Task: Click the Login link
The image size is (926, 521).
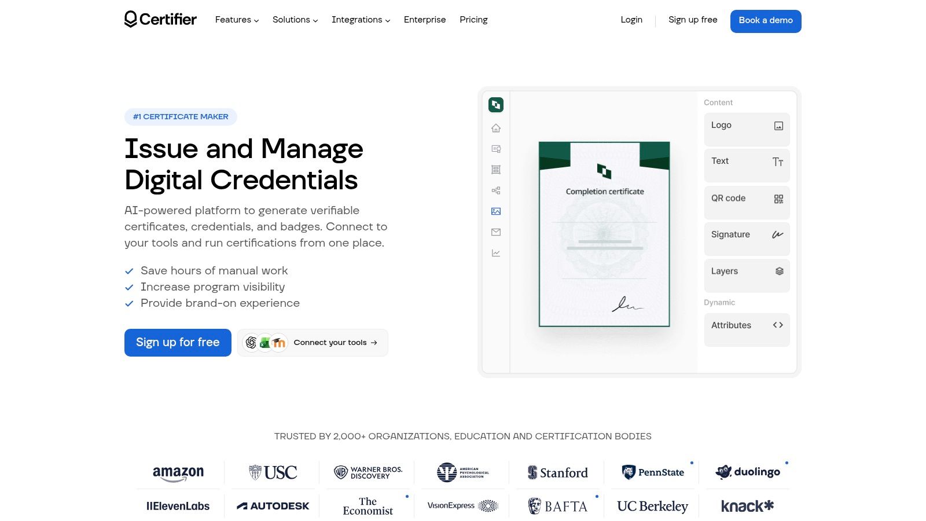Action: coord(631,20)
